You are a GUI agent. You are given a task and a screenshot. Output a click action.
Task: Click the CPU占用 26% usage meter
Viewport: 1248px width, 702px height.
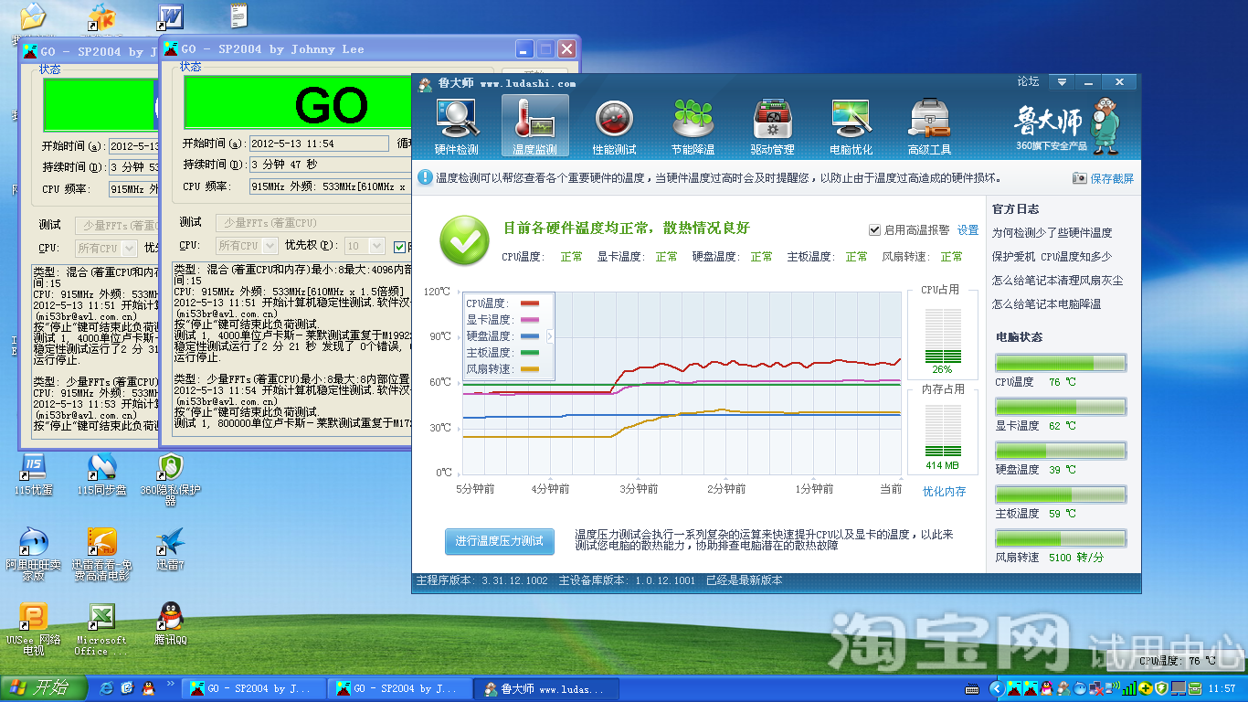tap(942, 336)
